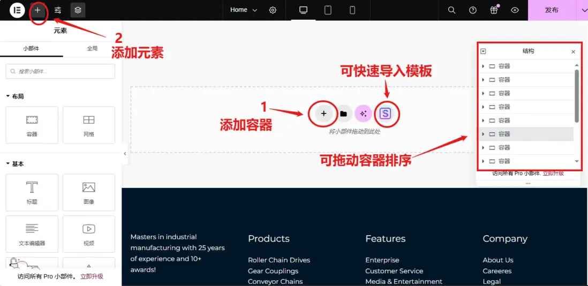Click the About Us footer link
The image size is (588, 286).
498,260
